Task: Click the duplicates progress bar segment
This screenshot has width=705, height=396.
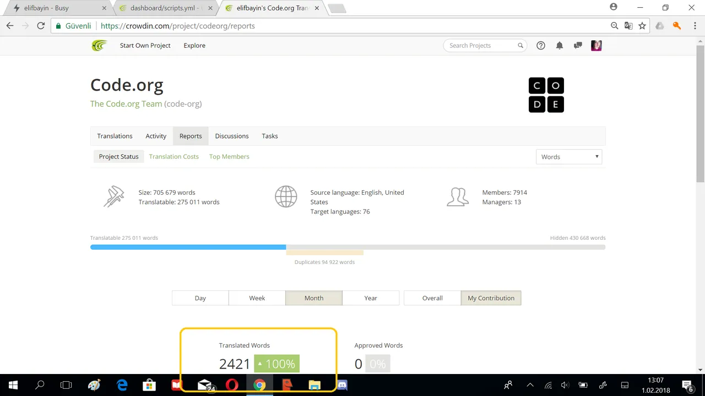Action: [324, 253]
